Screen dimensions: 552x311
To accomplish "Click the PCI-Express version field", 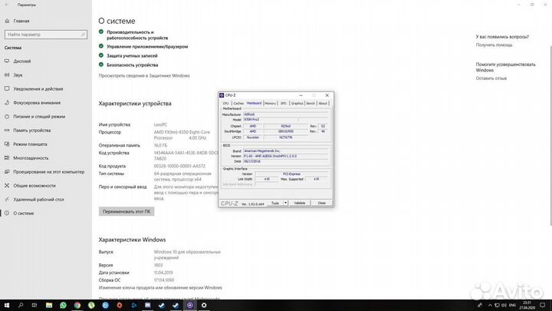I will (x=292, y=174).
